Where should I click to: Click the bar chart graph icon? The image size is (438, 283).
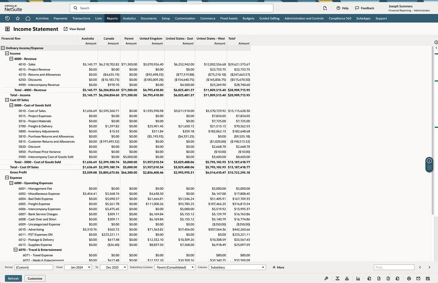click(358, 279)
